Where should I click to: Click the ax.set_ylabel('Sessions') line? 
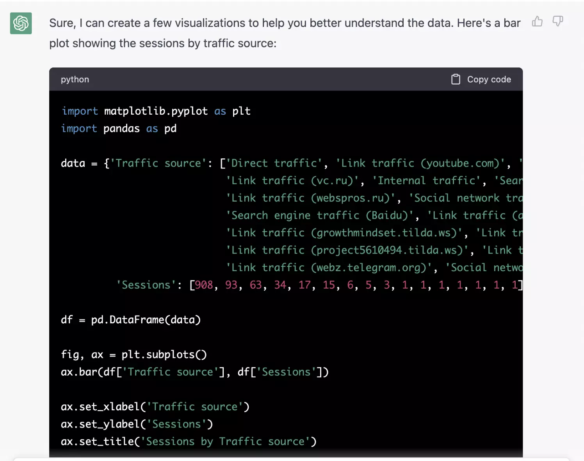point(137,424)
